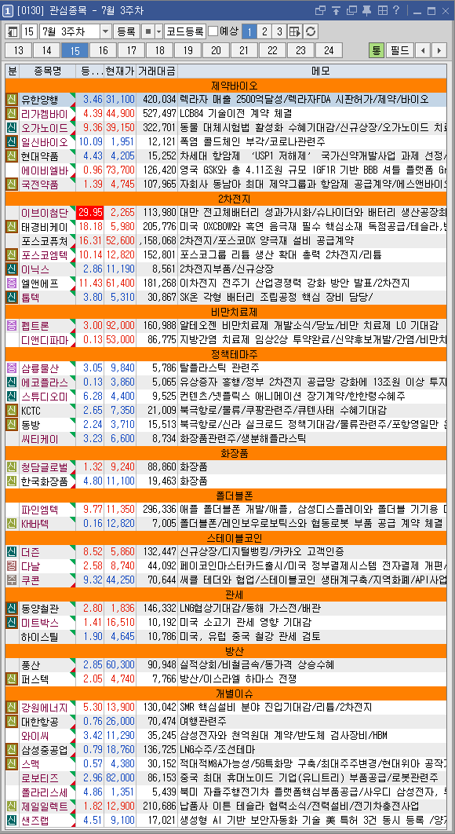Click the panel toggle icon left of group number 15
455x834 pixels.
13,31
